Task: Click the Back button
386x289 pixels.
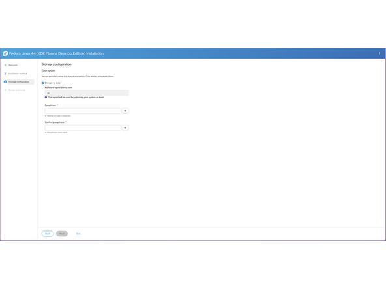Action: (x=48, y=234)
